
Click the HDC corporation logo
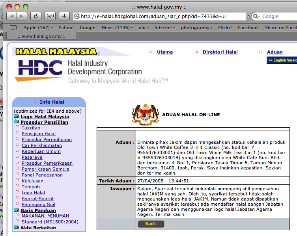click(x=40, y=70)
